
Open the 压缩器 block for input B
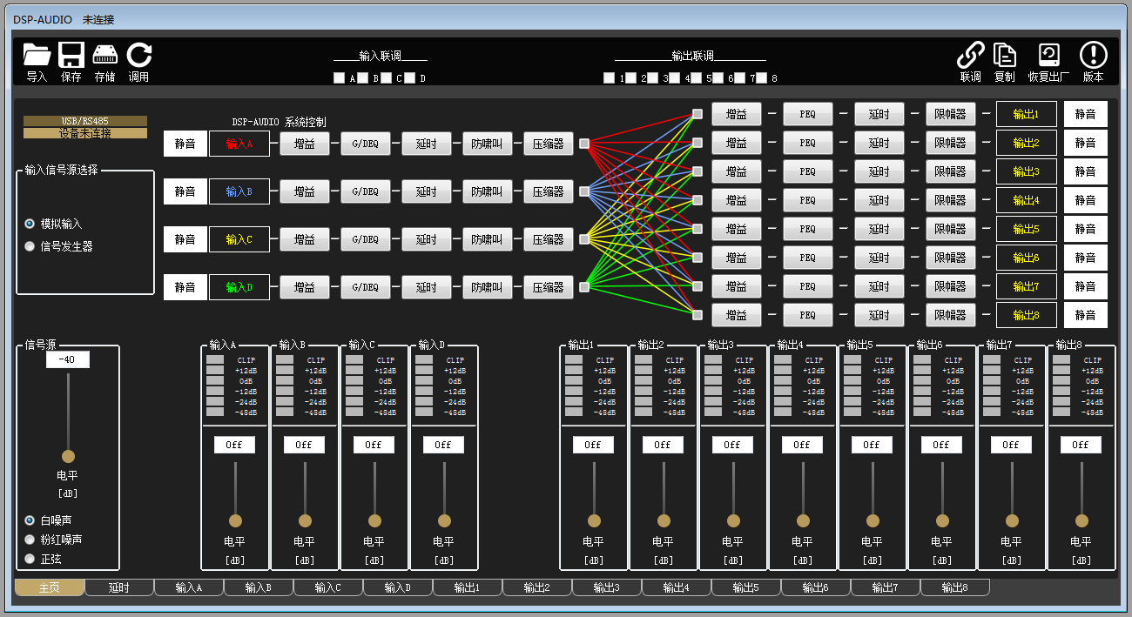tap(548, 191)
